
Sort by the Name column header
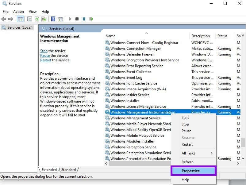pos(147,36)
